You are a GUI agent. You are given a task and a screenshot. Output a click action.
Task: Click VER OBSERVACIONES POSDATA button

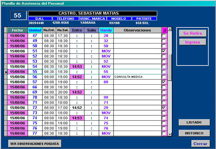coord(35,144)
